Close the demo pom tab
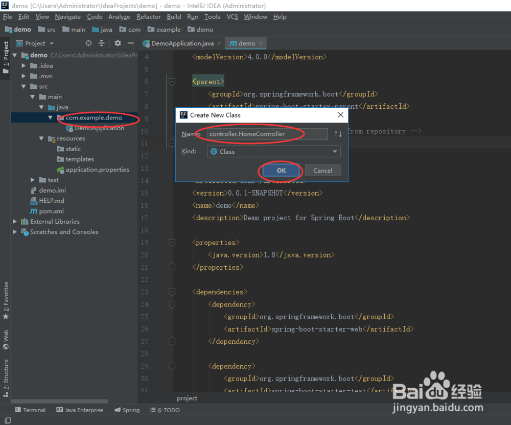511x425 pixels. [x=261, y=43]
